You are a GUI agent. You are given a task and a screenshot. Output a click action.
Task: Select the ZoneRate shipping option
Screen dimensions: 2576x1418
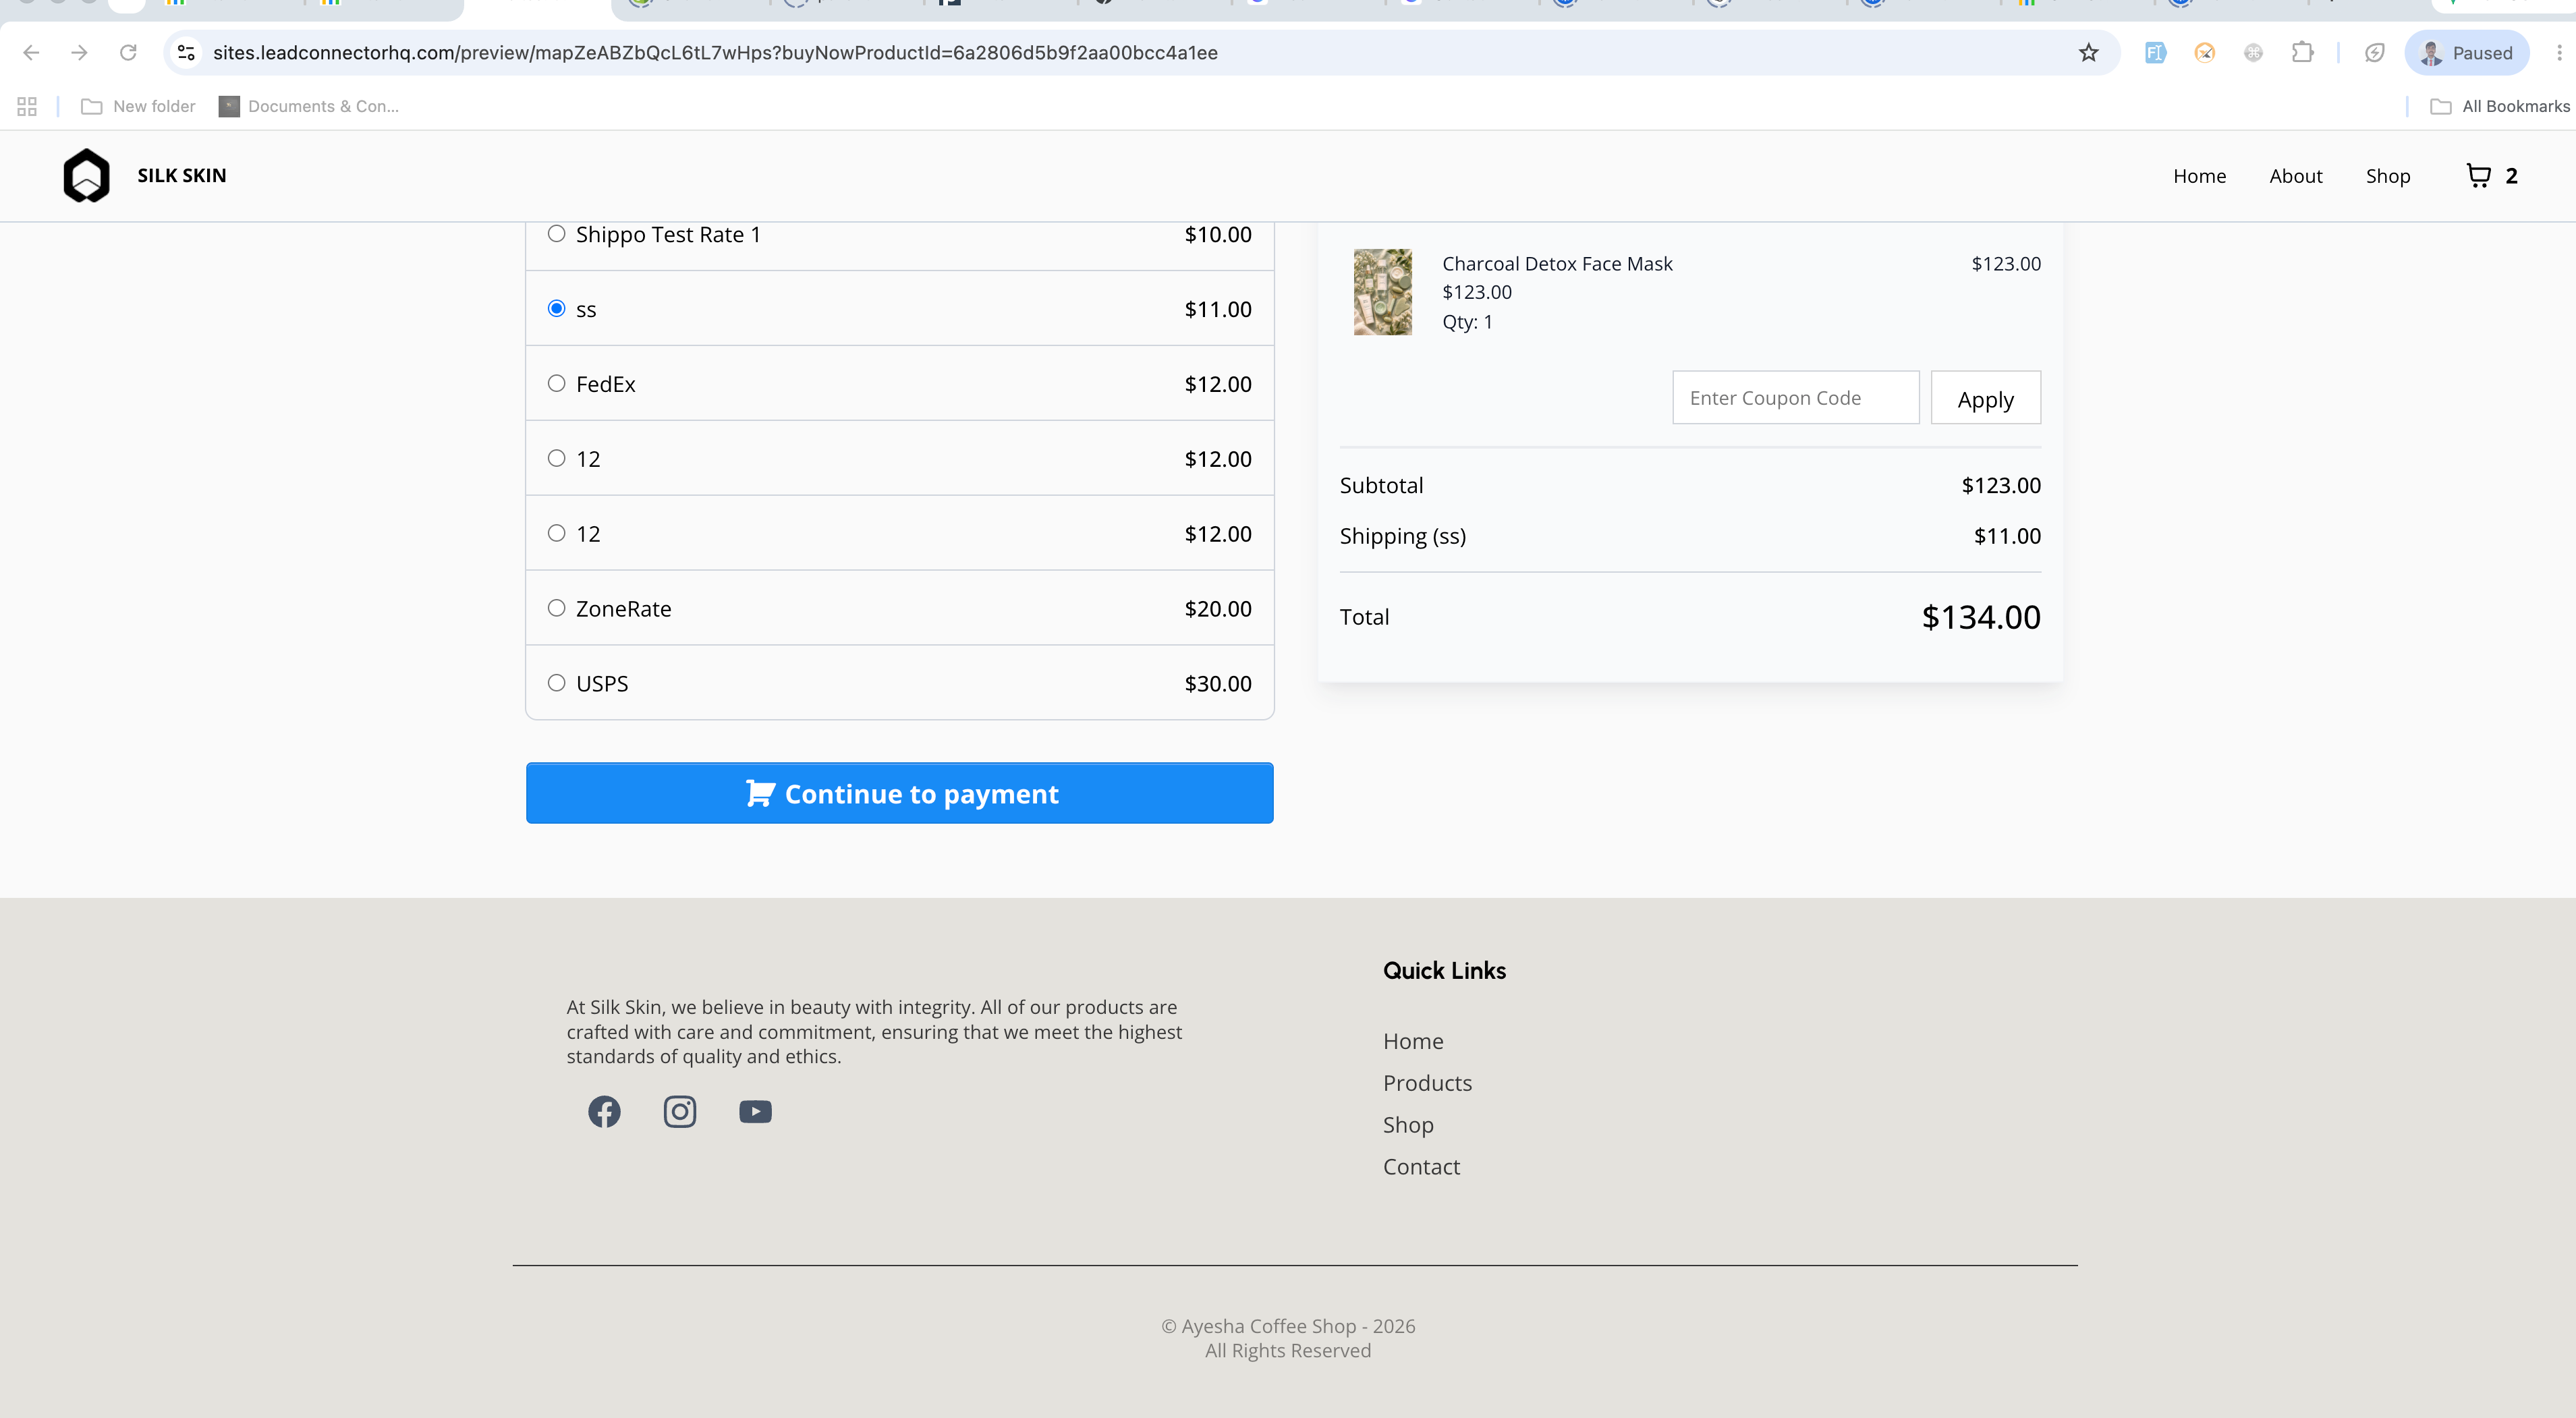(x=557, y=608)
